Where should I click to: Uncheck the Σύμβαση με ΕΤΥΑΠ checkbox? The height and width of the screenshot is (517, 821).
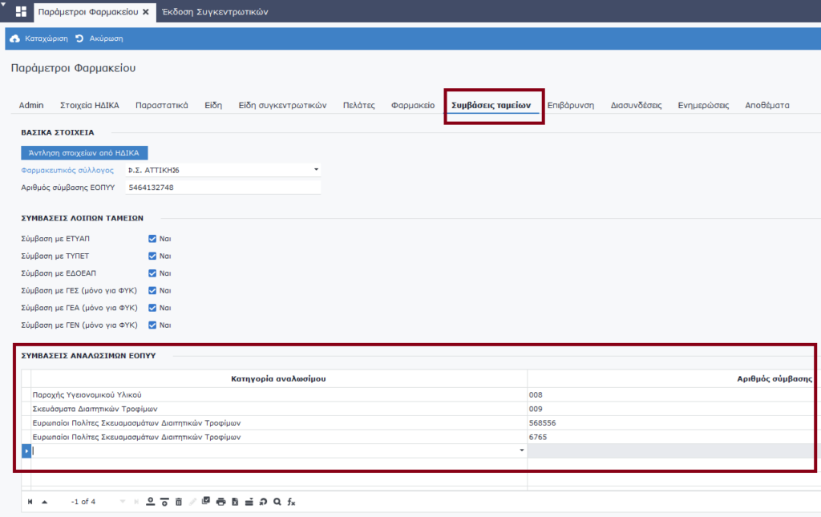click(x=152, y=238)
